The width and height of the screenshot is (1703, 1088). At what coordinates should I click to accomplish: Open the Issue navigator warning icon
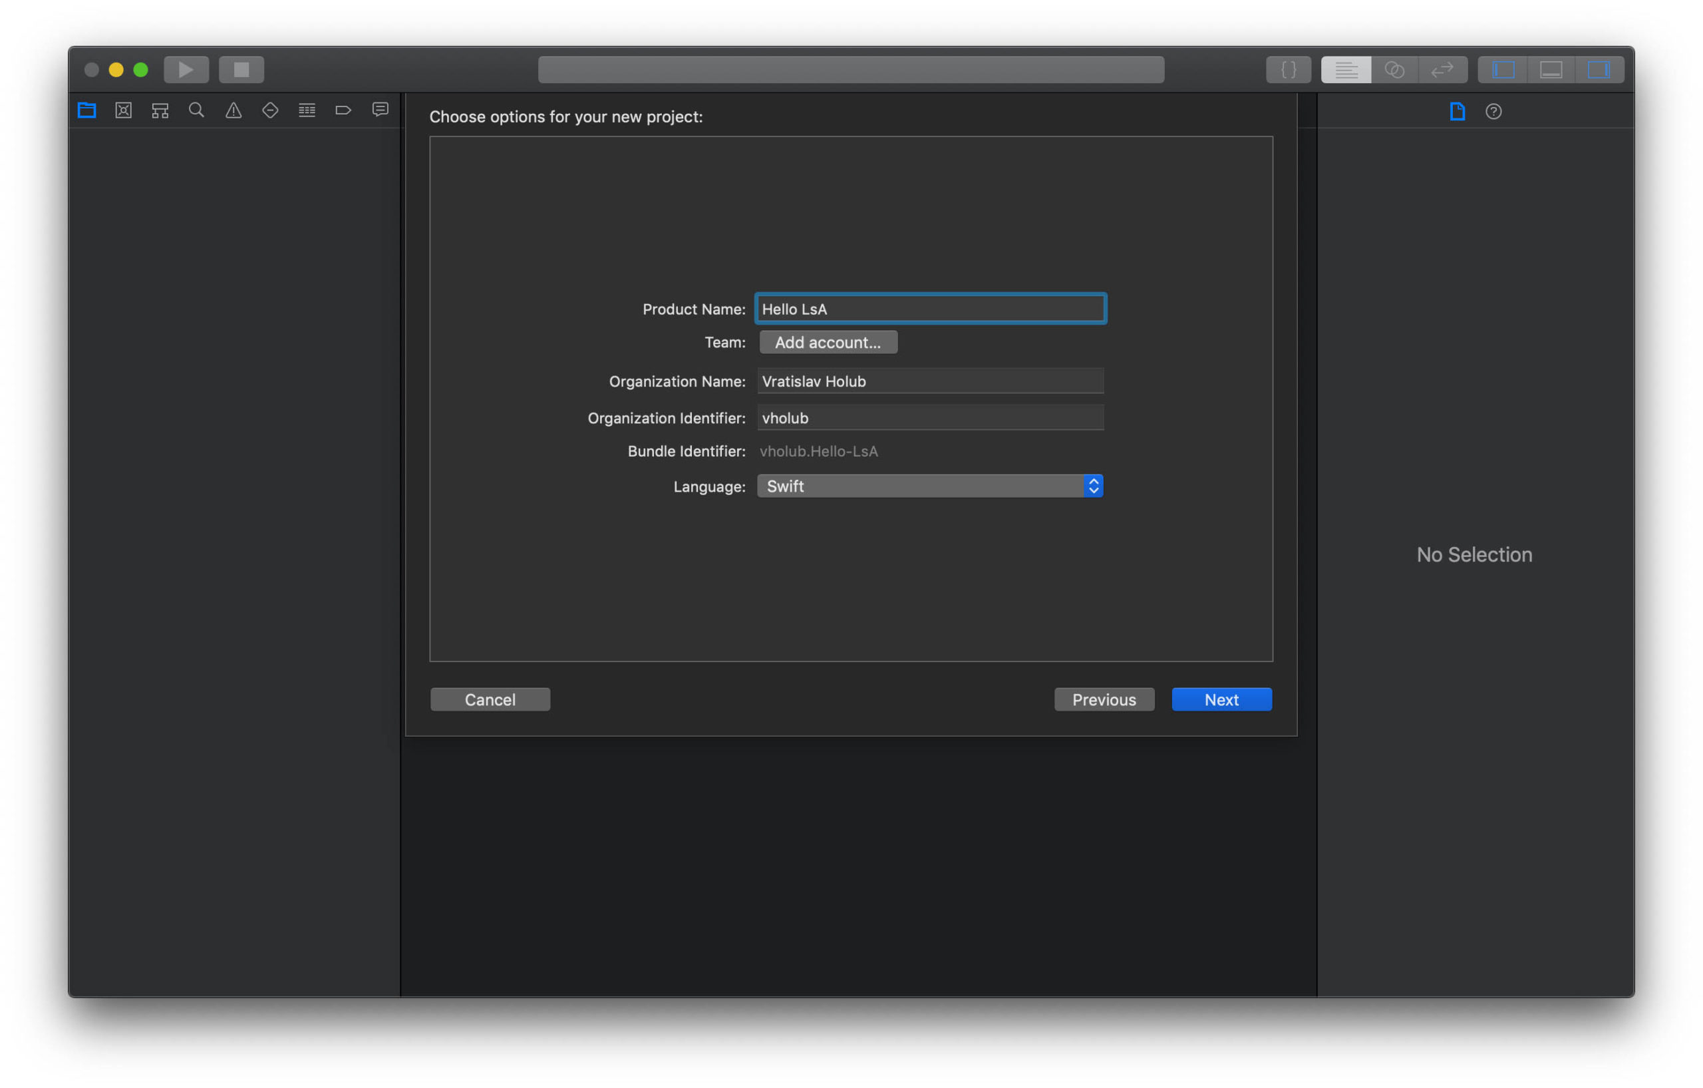pyautogui.click(x=233, y=110)
